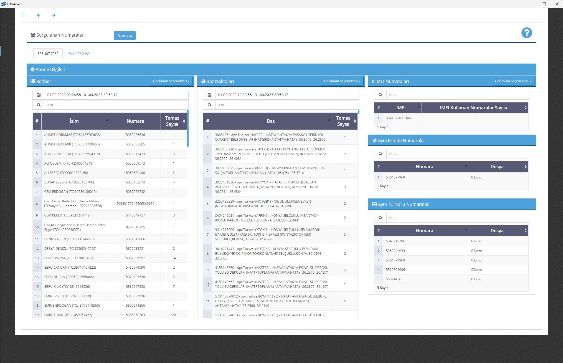
Task: Click 5539443611 row in Aynı TC table
Action: [451, 279]
